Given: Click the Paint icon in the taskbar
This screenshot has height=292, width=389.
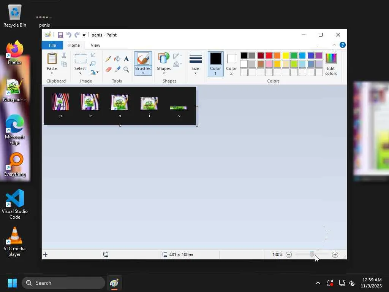Looking at the screenshot, I should (114, 283).
